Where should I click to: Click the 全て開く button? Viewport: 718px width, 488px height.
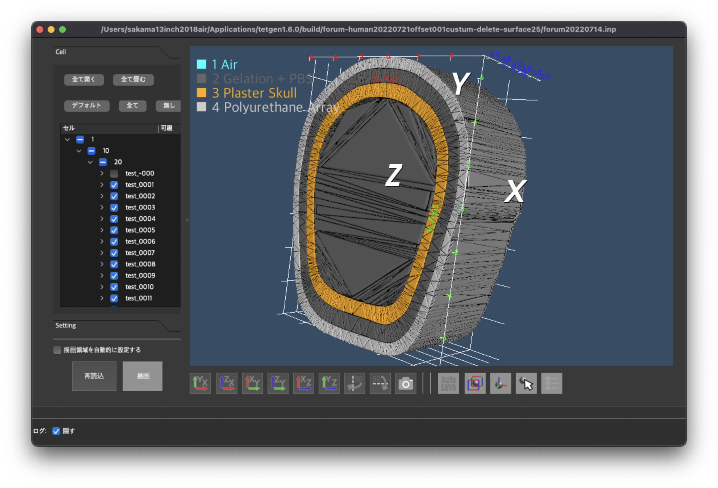[84, 79]
